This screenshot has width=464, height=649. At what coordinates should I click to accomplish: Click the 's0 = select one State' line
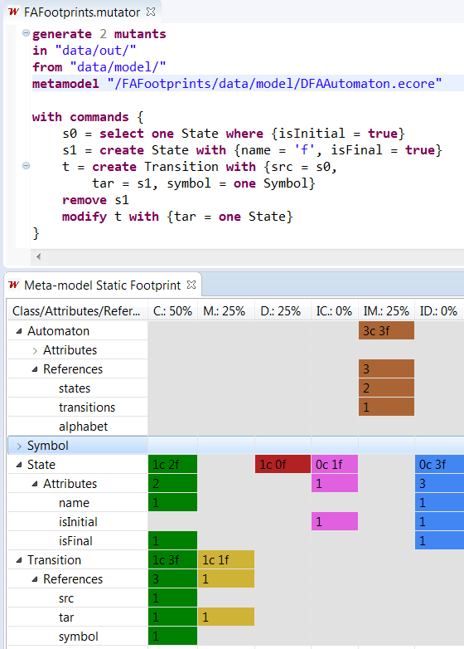(x=234, y=134)
